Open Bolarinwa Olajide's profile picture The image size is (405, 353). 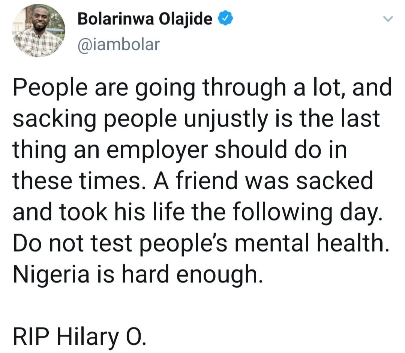[39, 30]
